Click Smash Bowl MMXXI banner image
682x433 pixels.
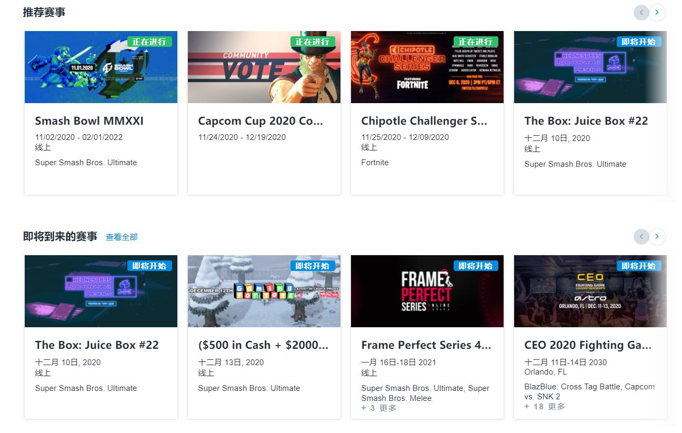pyautogui.click(x=101, y=67)
